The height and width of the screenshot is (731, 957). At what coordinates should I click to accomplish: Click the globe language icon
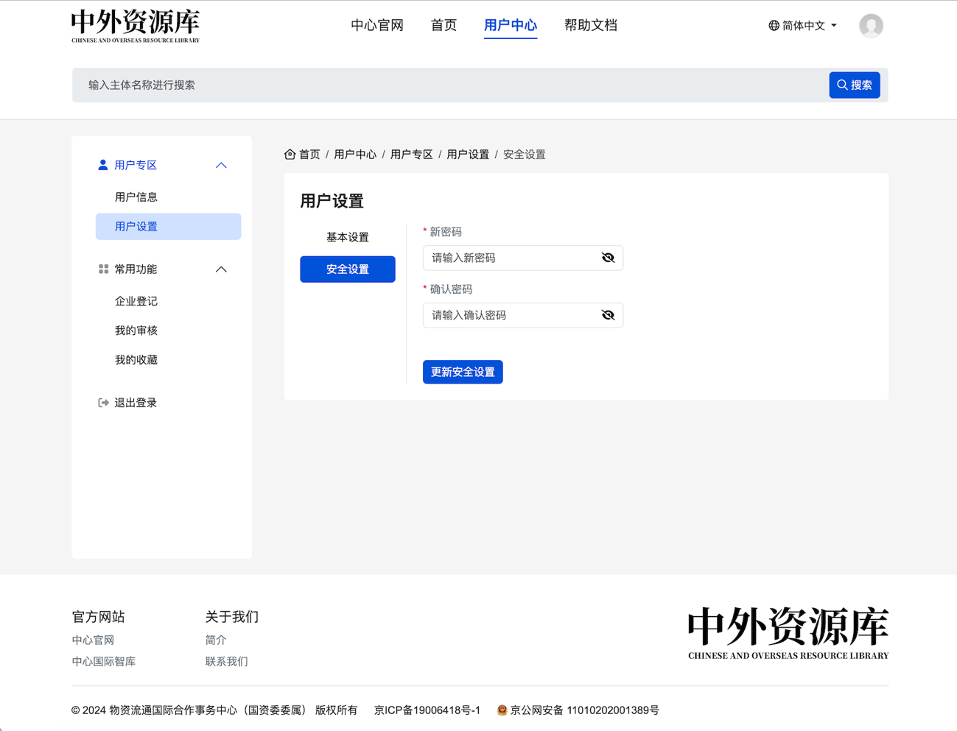pyautogui.click(x=774, y=26)
